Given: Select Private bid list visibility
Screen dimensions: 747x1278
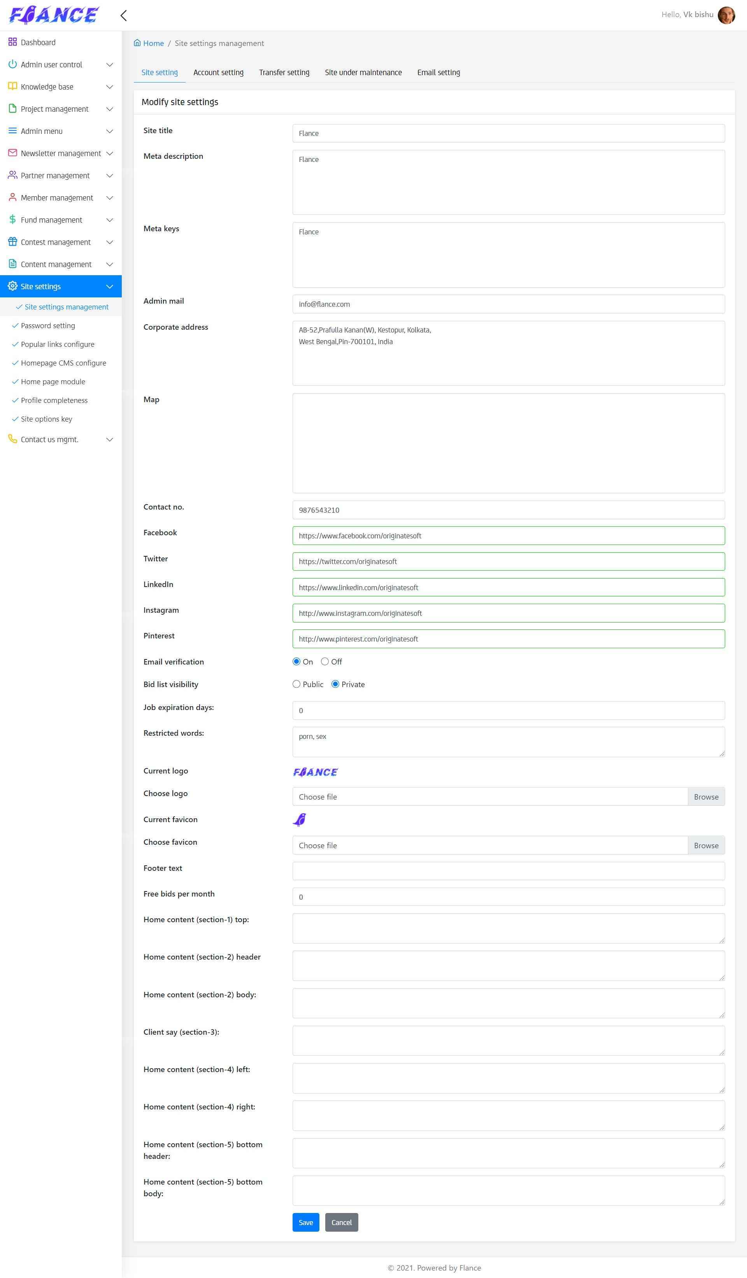Looking at the screenshot, I should point(335,684).
